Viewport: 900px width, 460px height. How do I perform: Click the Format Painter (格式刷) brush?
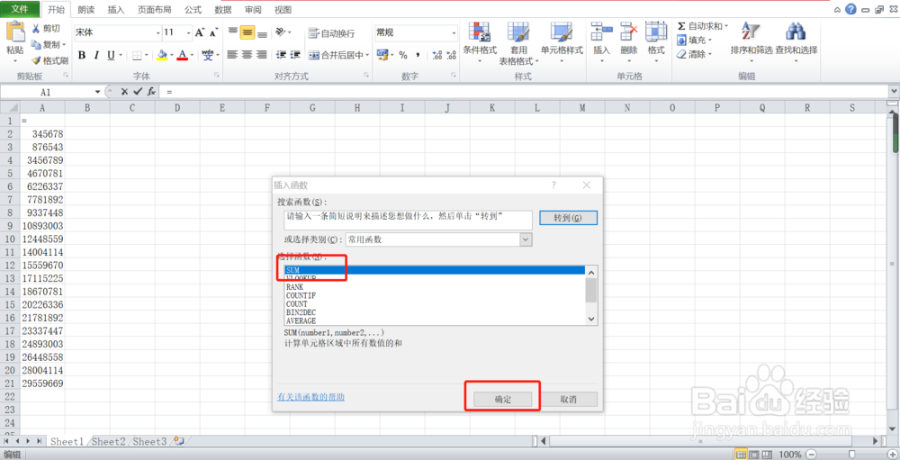pyautogui.click(x=36, y=60)
